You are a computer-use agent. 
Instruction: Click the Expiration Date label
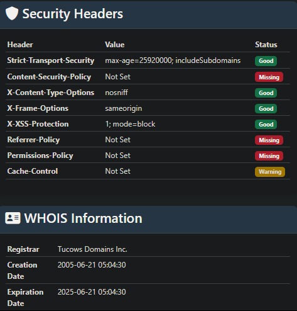(x=25, y=298)
